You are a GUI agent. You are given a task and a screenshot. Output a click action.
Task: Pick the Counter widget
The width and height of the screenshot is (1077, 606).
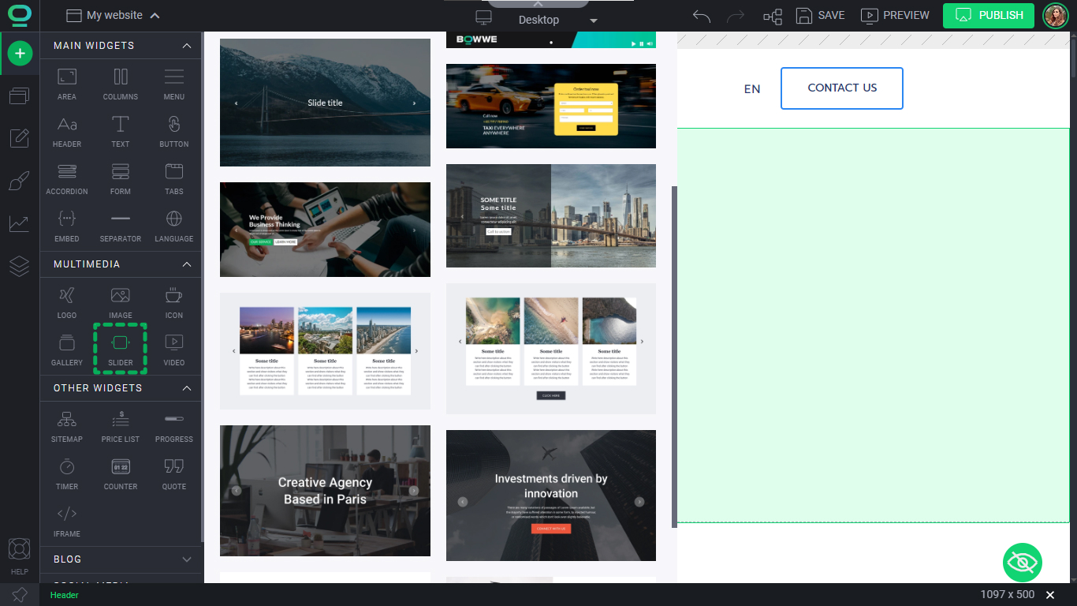click(121, 474)
